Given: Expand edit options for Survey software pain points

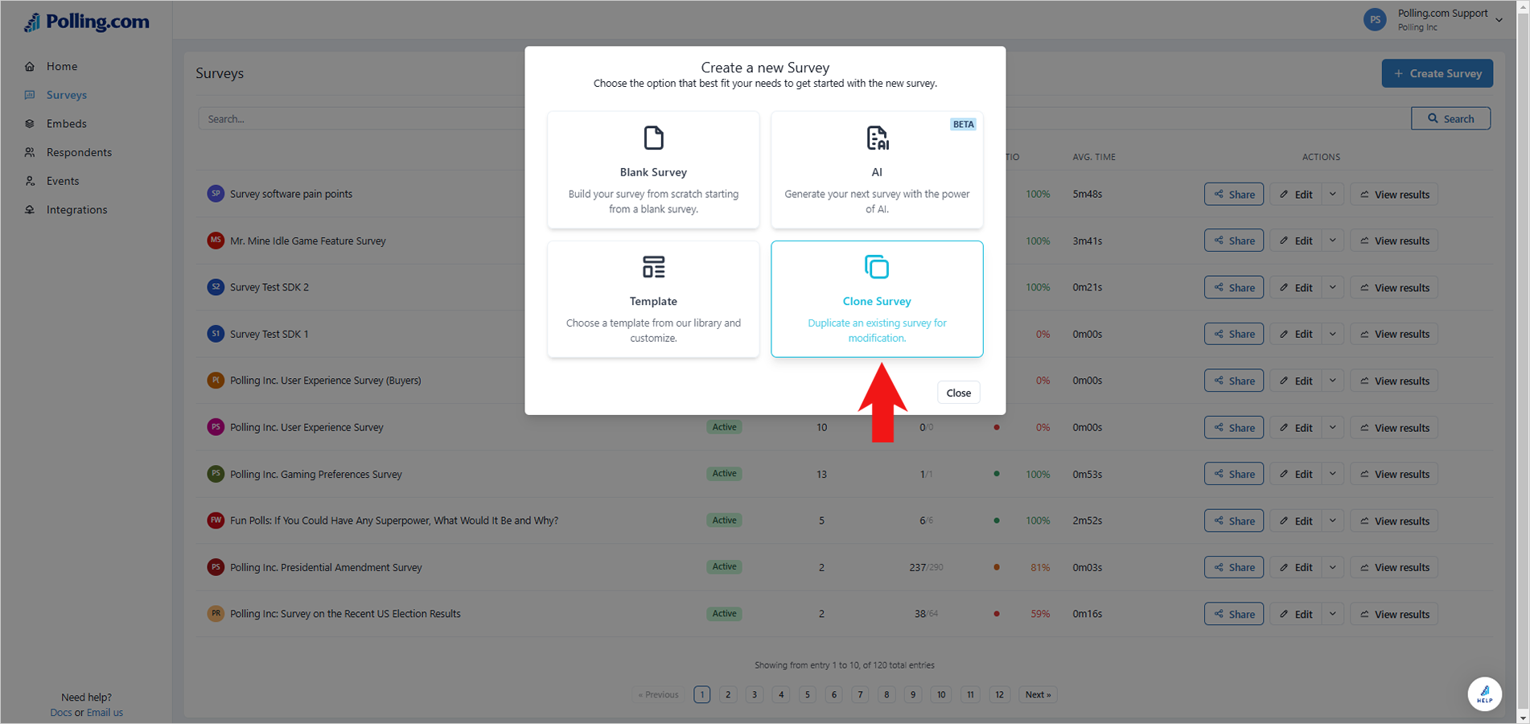Looking at the screenshot, I should pyautogui.click(x=1333, y=195).
